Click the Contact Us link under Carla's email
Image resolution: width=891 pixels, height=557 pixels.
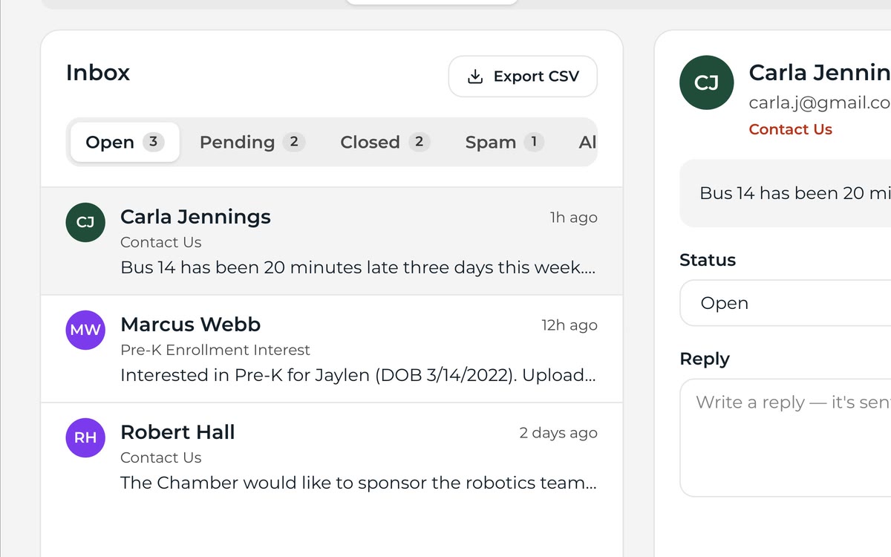[x=790, y=129]
